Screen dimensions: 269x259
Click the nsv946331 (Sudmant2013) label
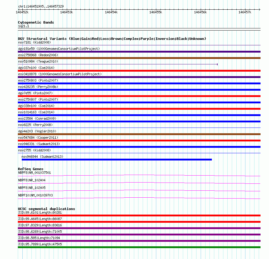pyautogui.click(x=39, y=144)
